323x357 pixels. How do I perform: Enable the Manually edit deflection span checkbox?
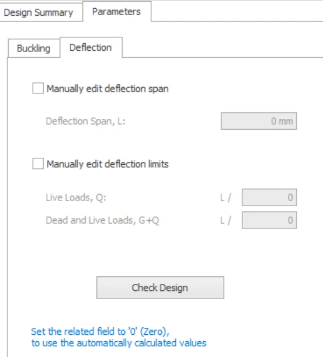38,88
